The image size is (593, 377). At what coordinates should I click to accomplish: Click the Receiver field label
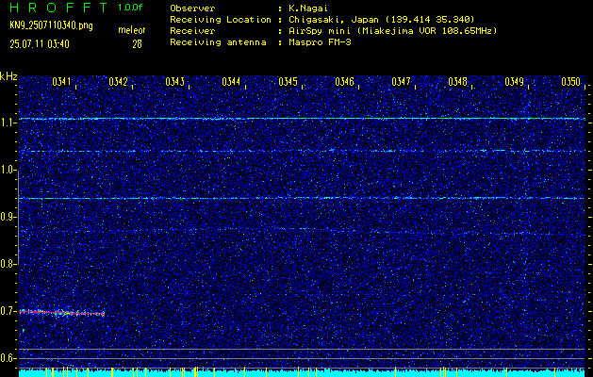(192, 31)
